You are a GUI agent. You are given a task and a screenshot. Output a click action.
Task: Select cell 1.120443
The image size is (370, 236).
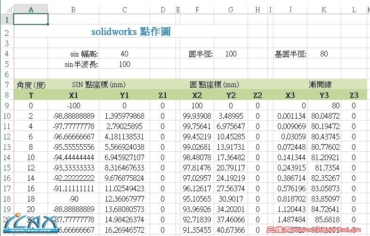click(x=290, y=209)
